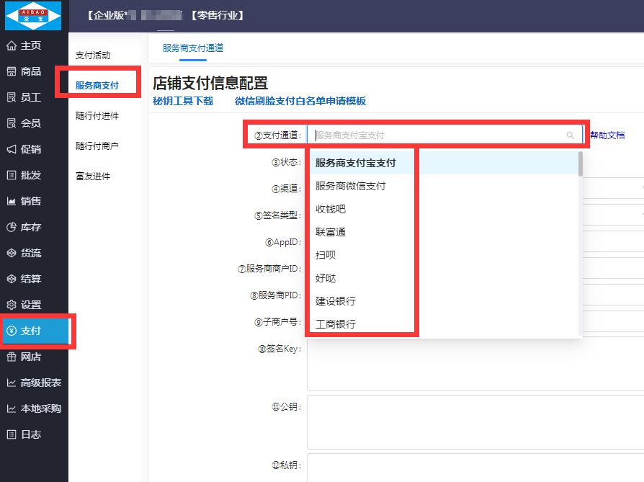Image resolution: width=644 pixels, height=482 pixels.
Task: Open the 随行付商户 submenu
Action: coord(97,146)
